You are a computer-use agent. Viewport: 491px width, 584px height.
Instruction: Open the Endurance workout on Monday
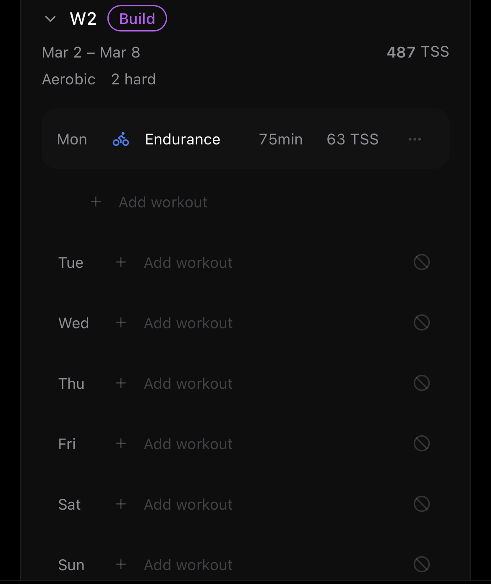tap(183, 139)
